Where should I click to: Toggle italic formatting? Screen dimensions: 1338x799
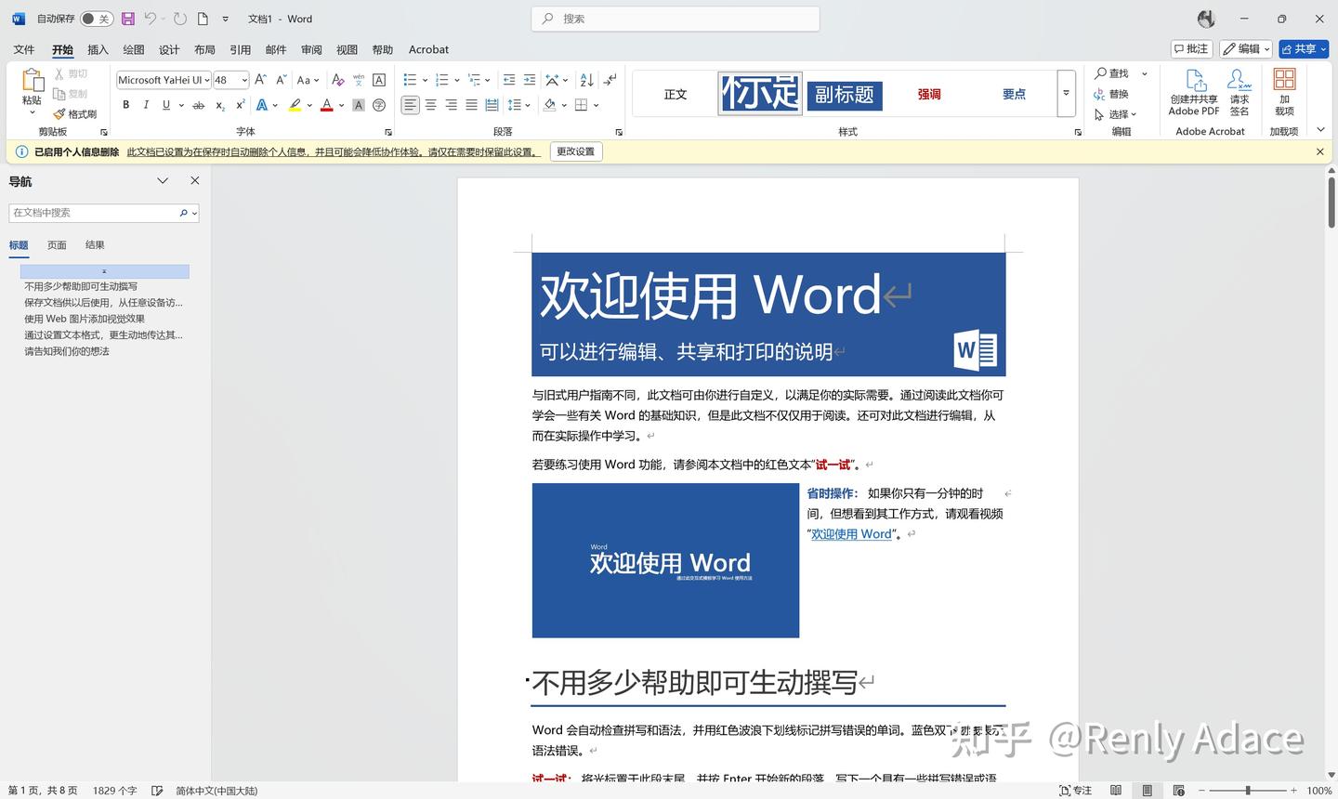point(146,105)
